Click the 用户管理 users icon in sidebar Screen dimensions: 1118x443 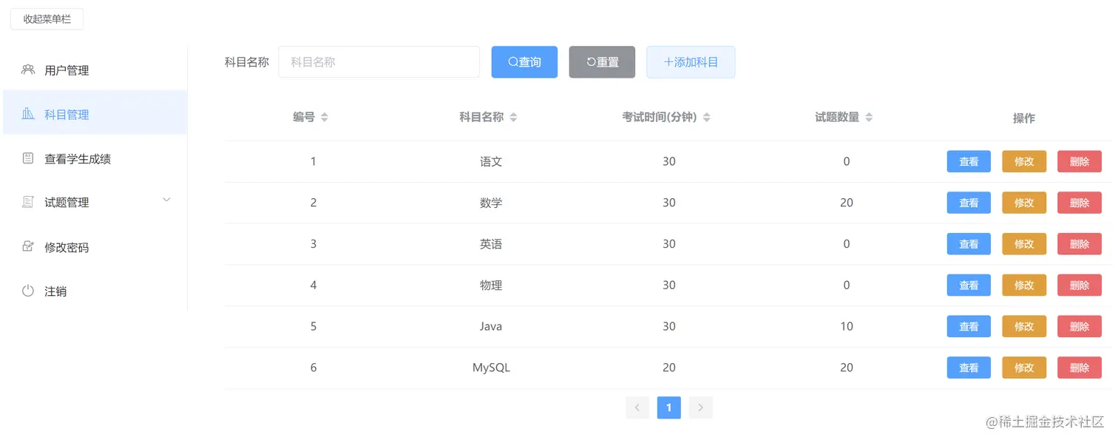pyautogui.click(x=28, y=70)
